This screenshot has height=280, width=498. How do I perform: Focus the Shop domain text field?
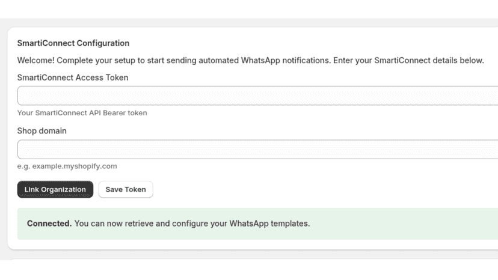click(x=257, y=149)
